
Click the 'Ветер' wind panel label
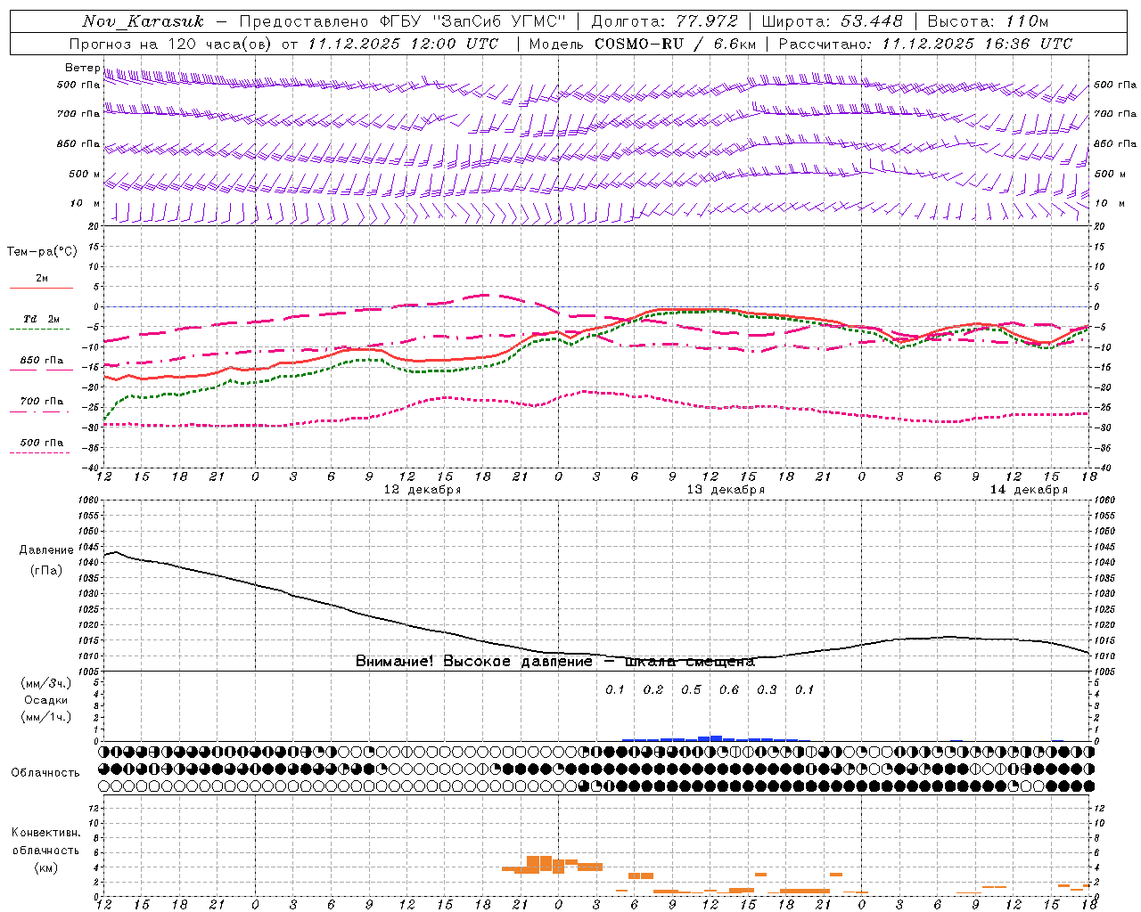[82, 68]
